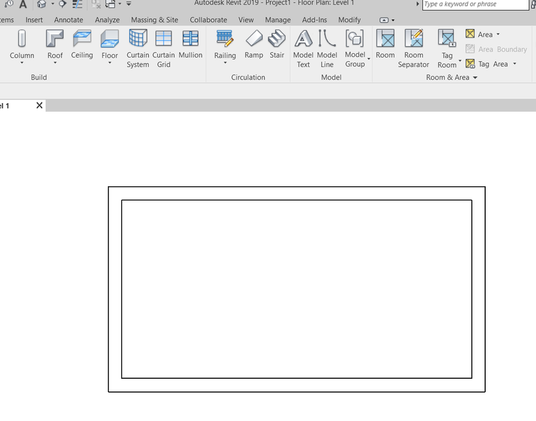Screen dimensions: 536x421
Task: Select the Mullion tool
Action: click(190, 47)
